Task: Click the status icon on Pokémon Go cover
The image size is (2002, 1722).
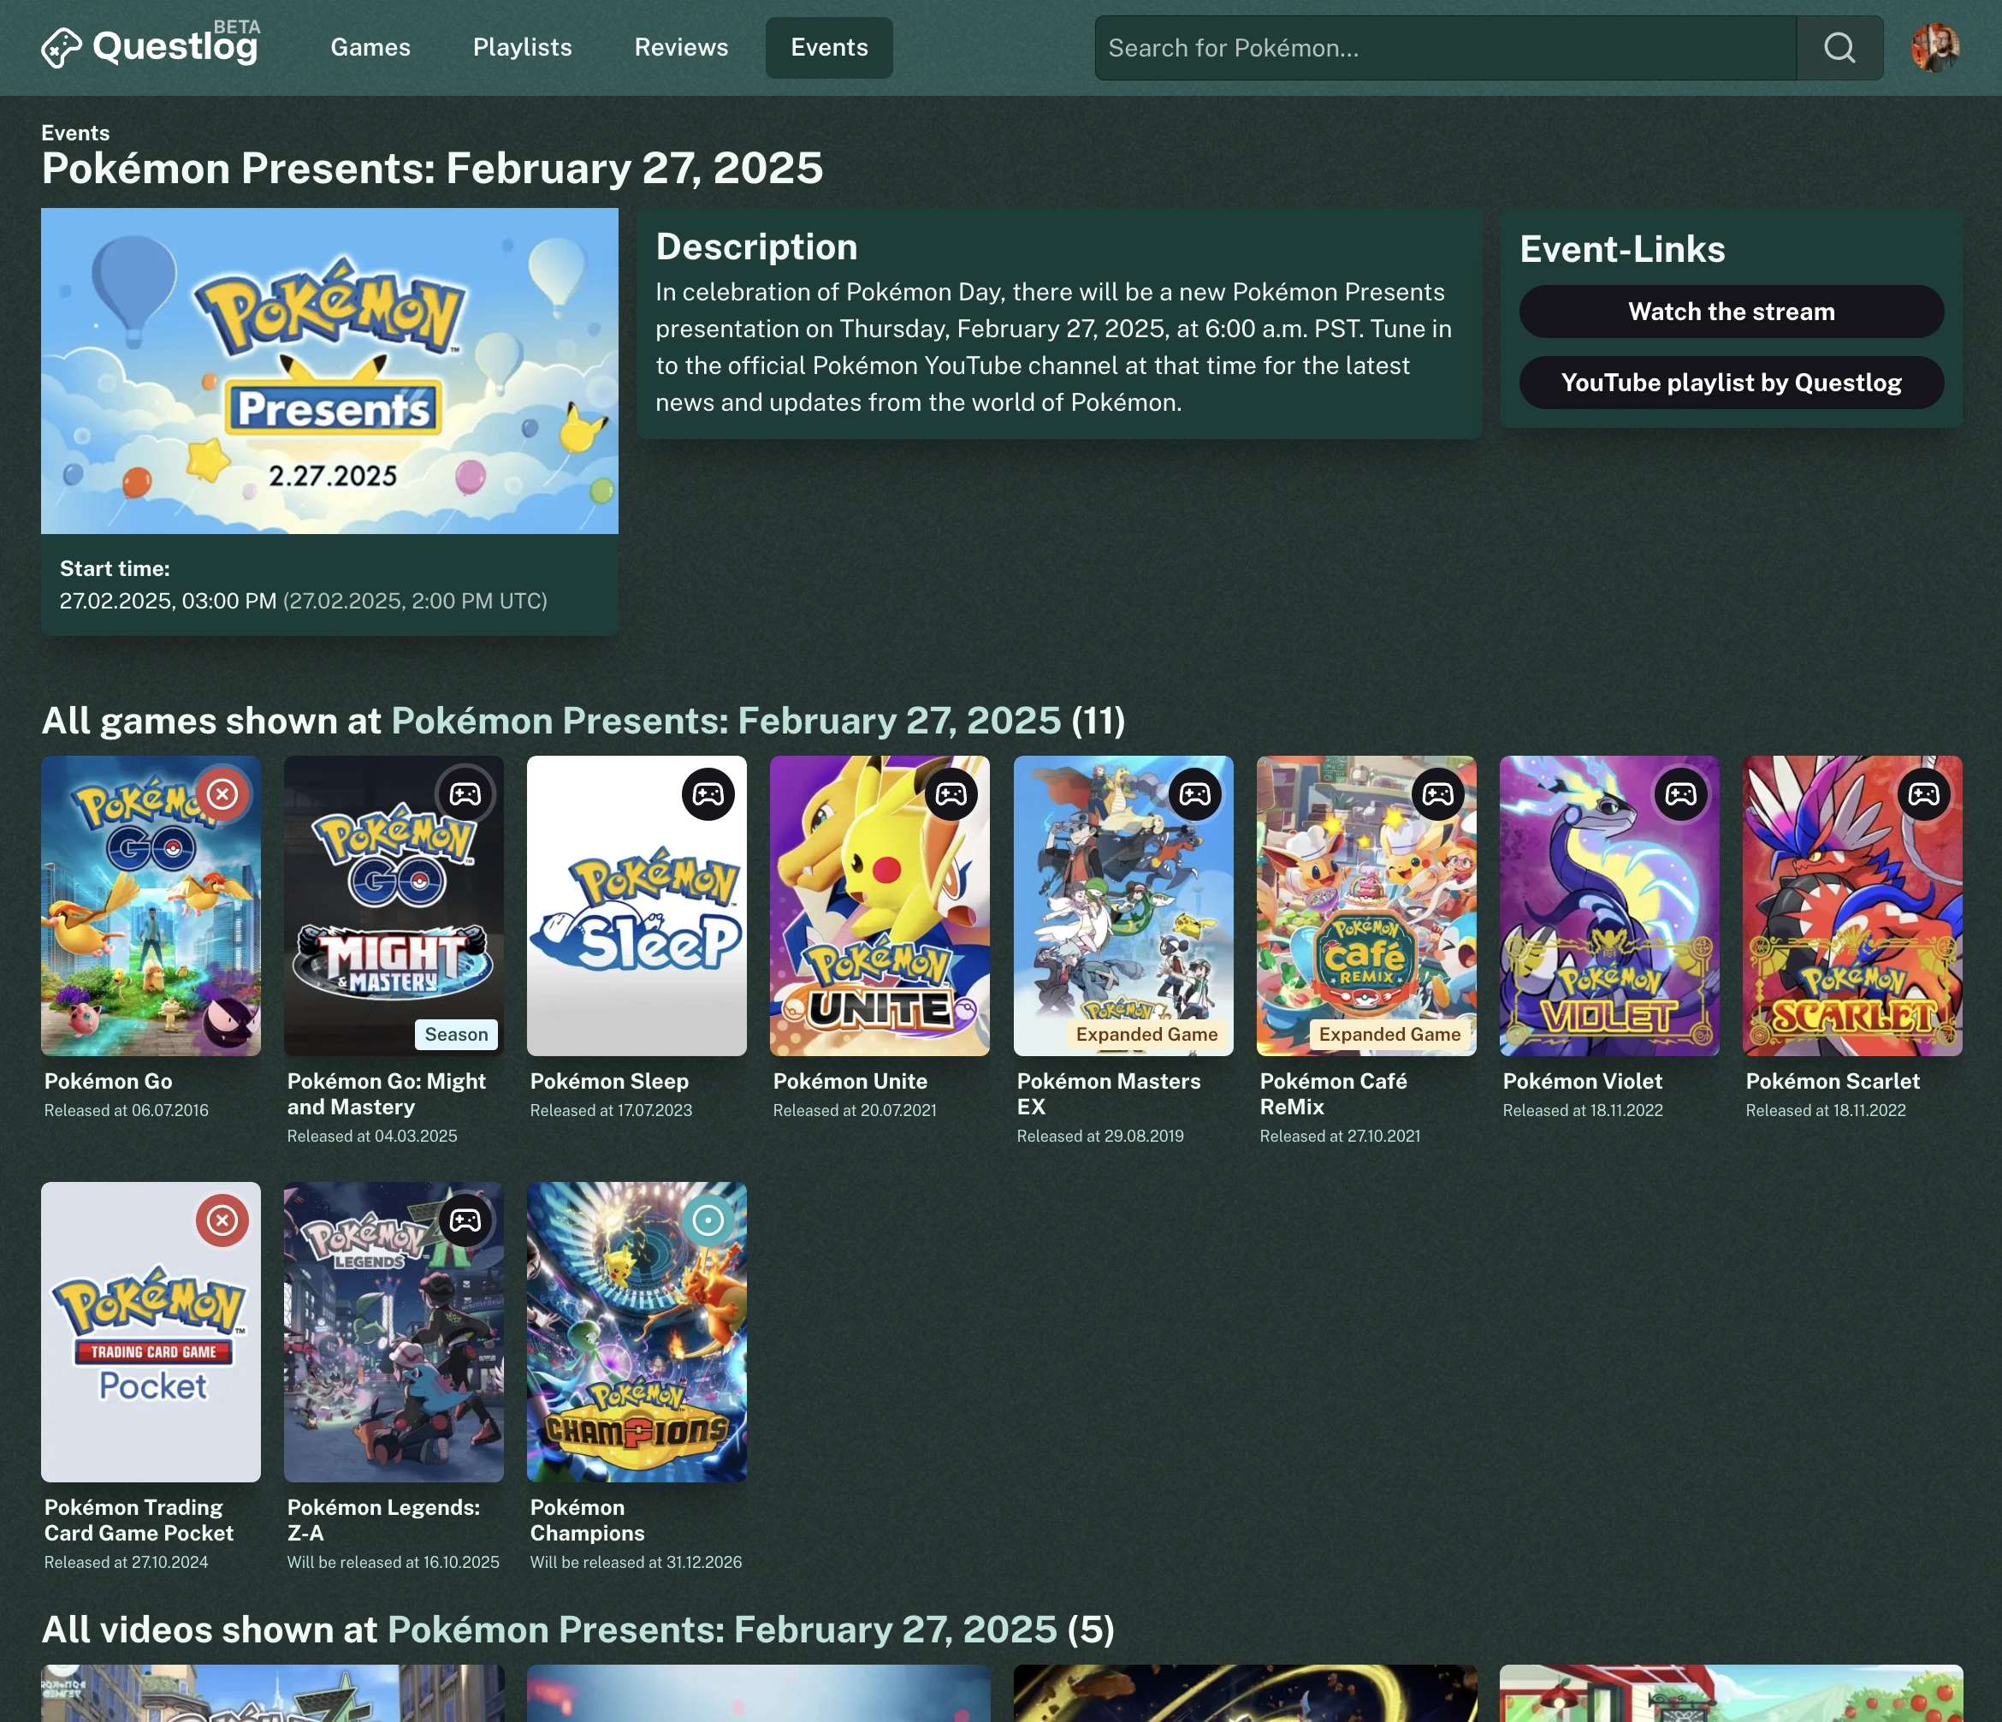Action: click(x=222, y=794)
